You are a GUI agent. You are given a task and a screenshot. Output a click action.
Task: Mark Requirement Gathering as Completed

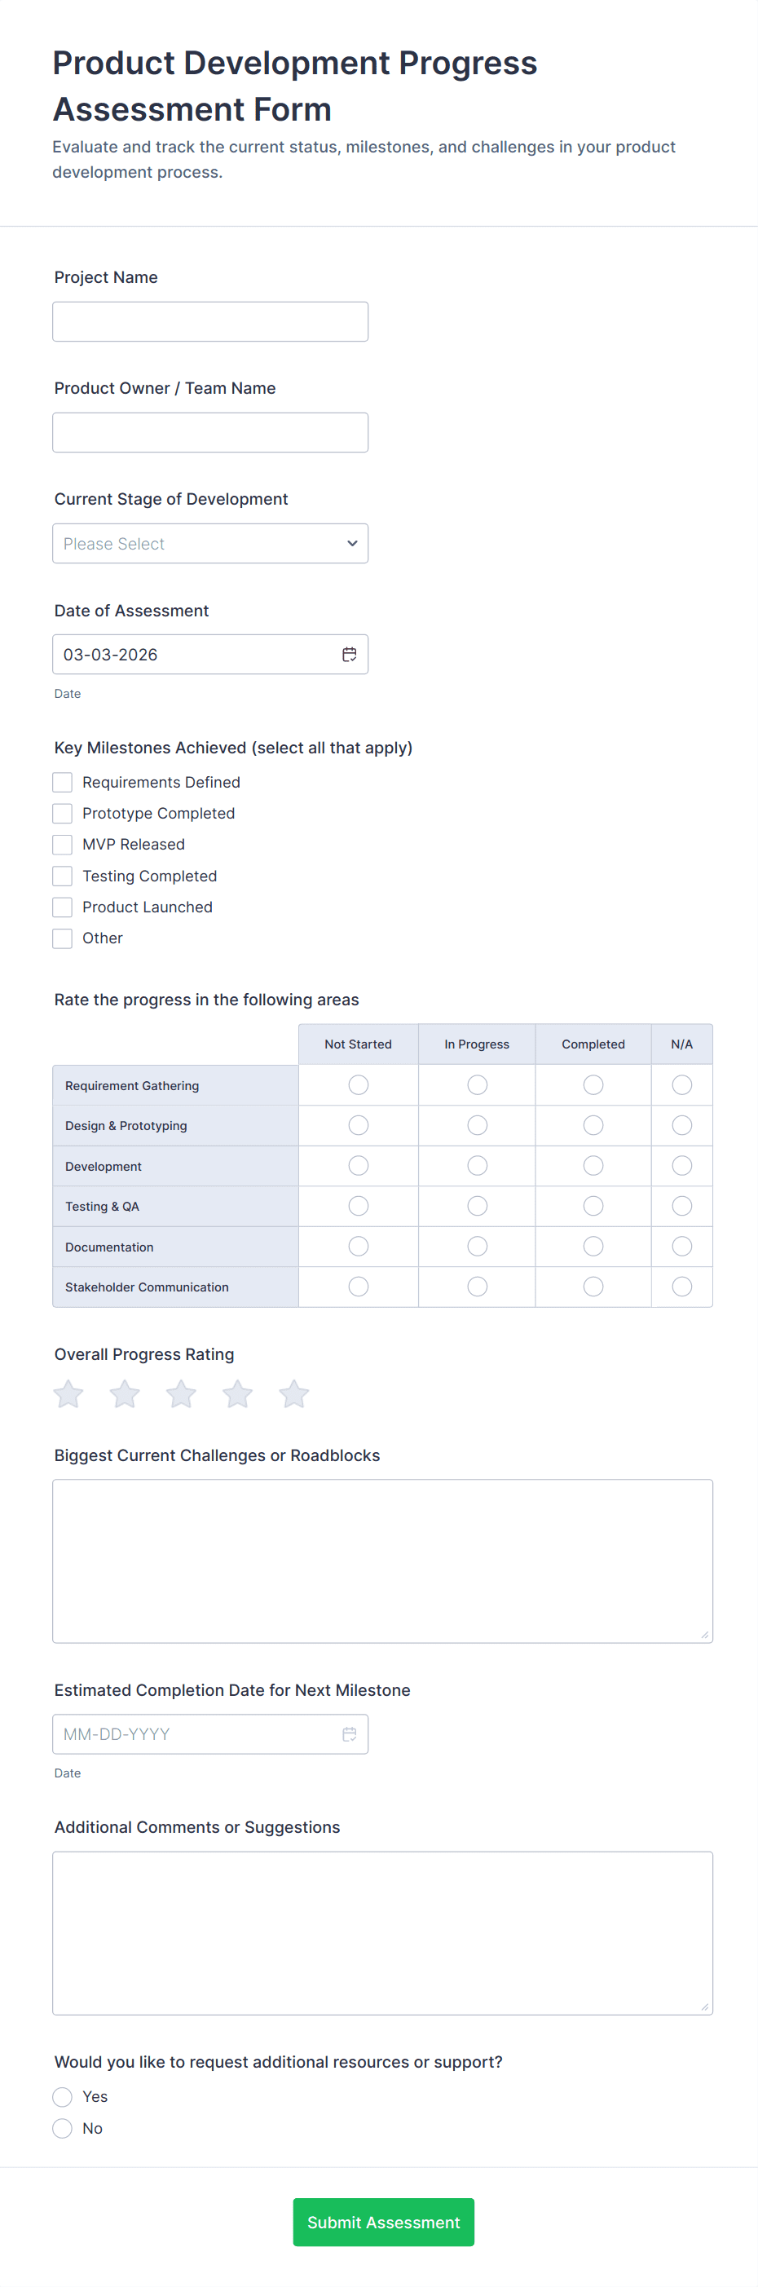coord(594,1085)
